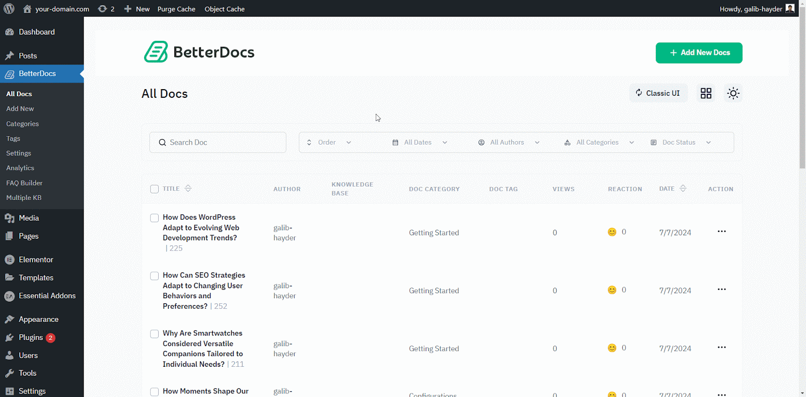Open action menu for WordPress Adapt doc
This screenshot has height=397, width=806.
pyautogui.click(x=721, y=231)
